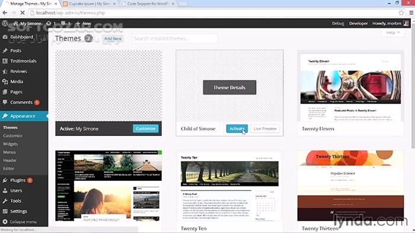Open Themes submenu item
Screen dimensions: 415x233
10,128
